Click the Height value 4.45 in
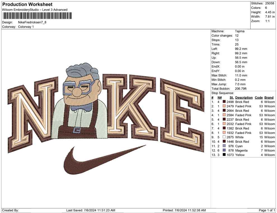This screenshot has width=277, height=213. coord(270,12)
